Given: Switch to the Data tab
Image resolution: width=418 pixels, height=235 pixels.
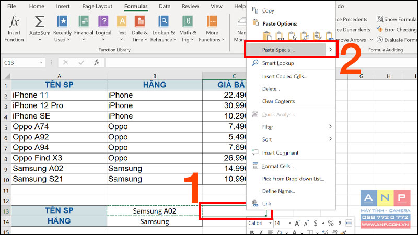Looking at the screenshot, I should coord(165,6).
